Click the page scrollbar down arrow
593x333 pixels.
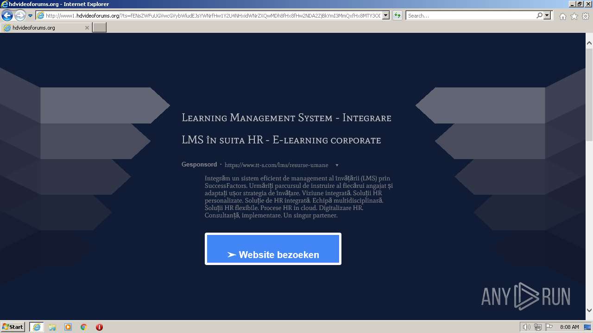click(589, 310)
